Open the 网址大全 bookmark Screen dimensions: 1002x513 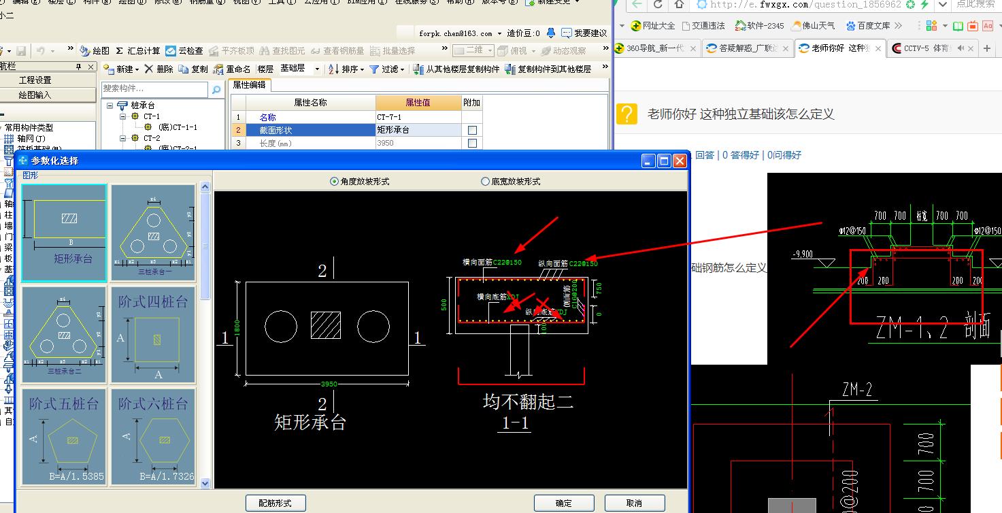point(653,26)
